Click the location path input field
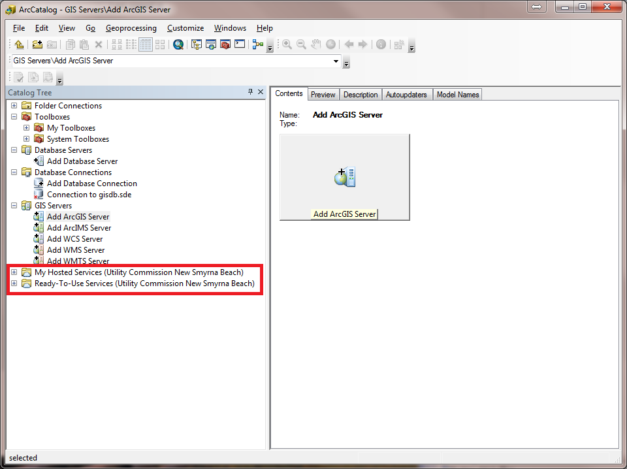This screenshot has width=627, height=469. click(x=172, y=61)
